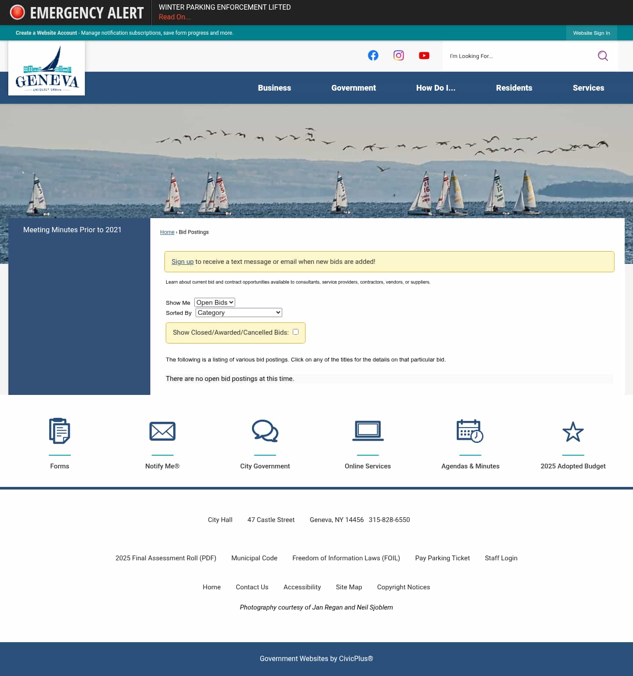This screenshot has height=676, width=633.
Task: Select the 2025 Adopted Budget star icon
Action: (x=573, y=431)
